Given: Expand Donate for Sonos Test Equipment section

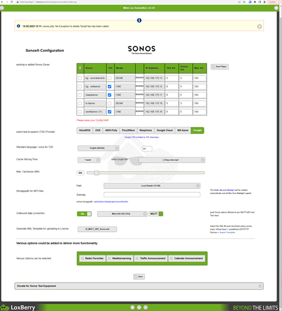Looking at the screenshot, I should pos(139,286).
